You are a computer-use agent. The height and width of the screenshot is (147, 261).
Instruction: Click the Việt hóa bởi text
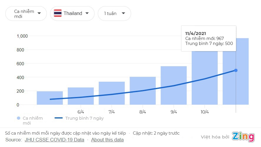pos(215,137)
